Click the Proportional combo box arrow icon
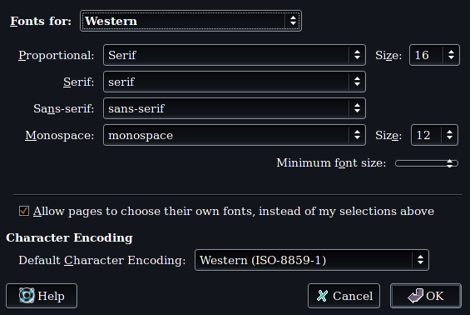 tap(357, 55)
